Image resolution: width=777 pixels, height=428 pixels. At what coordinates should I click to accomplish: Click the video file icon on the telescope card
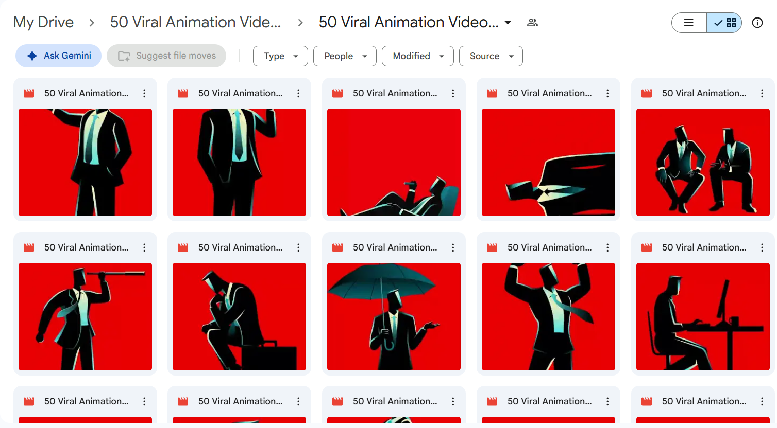click(29, 247)
